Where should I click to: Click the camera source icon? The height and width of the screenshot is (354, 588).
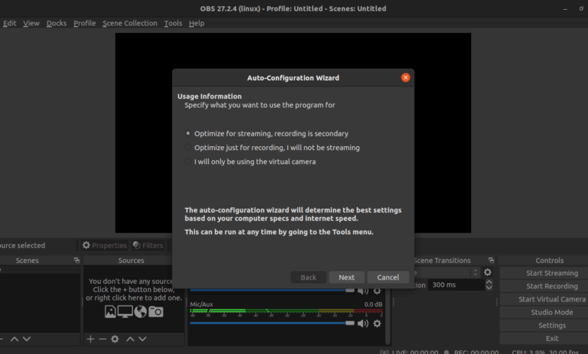(x=155, y=312)
